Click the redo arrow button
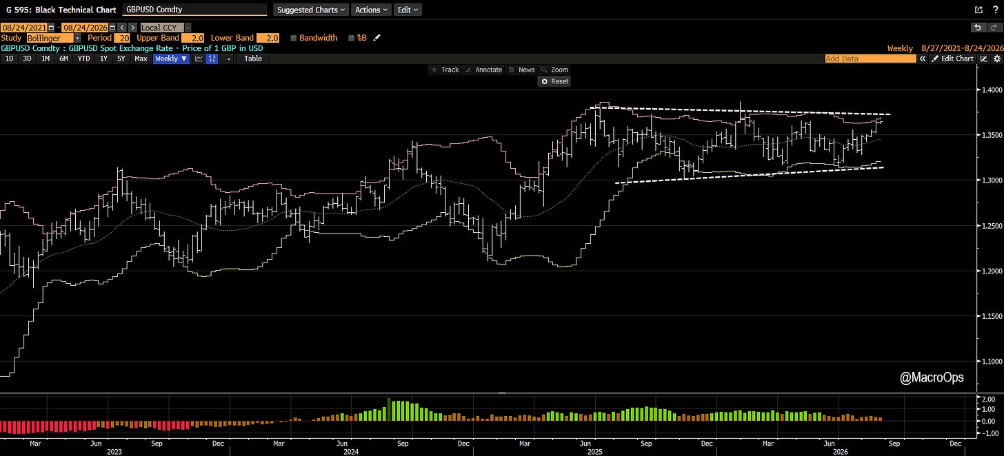1004x456 pixels. 994,28
